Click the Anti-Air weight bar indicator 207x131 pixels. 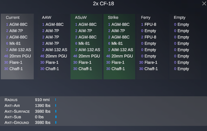tap(56, 105)
